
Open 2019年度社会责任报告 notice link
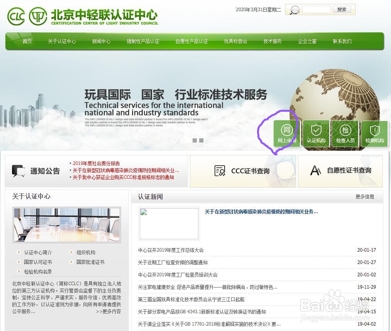coord(96,163)
